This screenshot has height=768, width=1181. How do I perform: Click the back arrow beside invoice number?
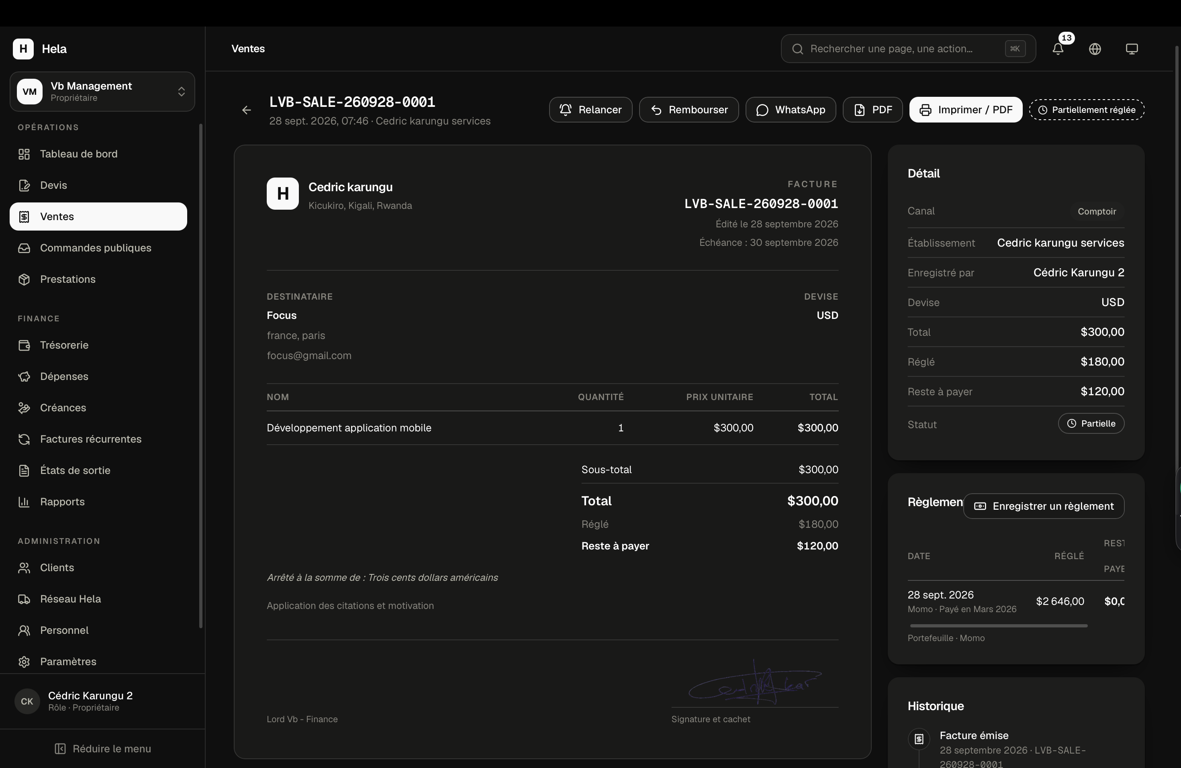pos(247,110)
